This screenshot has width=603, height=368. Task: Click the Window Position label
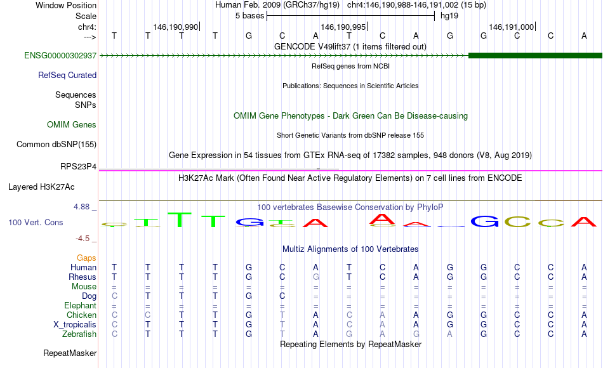coord(66,5)
